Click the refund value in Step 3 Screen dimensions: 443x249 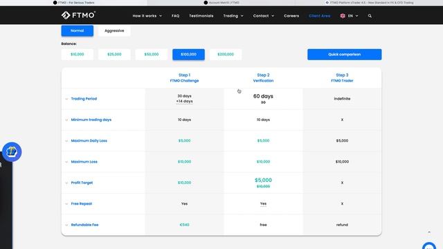[342, 225]
